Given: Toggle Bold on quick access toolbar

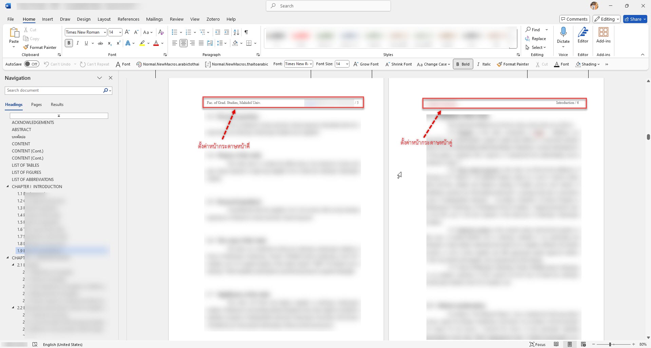Looking at the screenshot, I should point(463,64).
